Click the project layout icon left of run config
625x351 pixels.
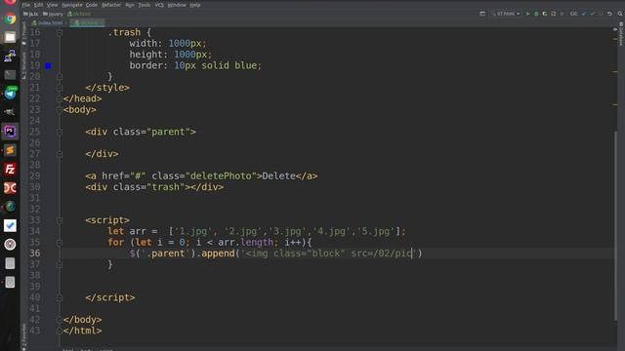pyautogui.click(x=482, y=14)
